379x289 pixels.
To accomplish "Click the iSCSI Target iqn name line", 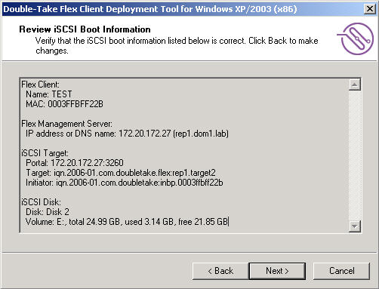I will coord(121,173).
